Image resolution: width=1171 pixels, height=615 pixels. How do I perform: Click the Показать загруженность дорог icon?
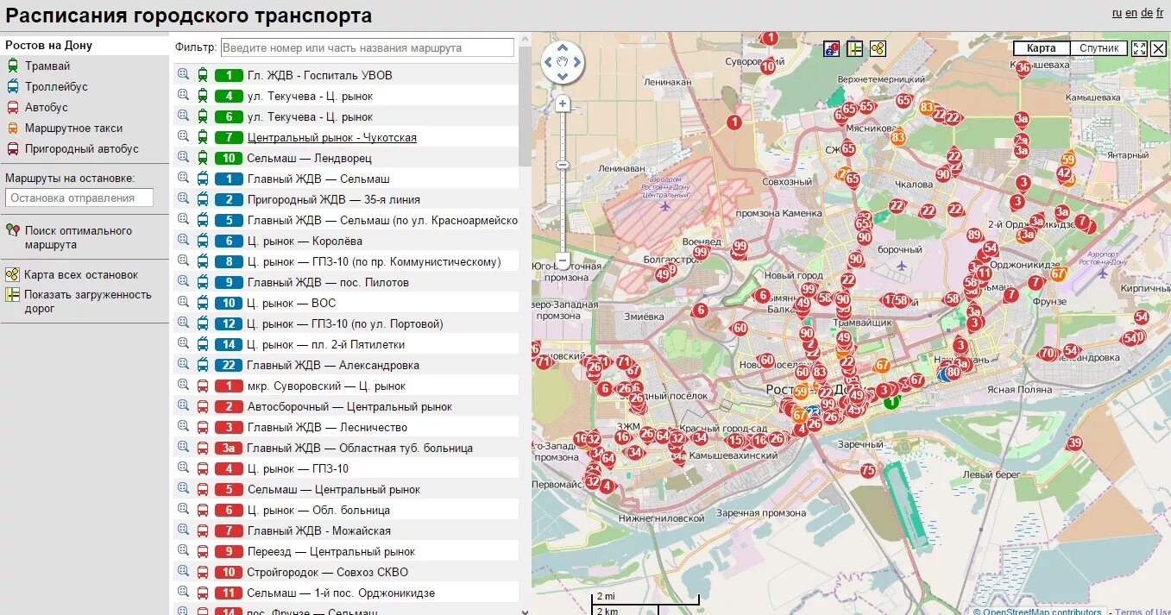[13, 294]
